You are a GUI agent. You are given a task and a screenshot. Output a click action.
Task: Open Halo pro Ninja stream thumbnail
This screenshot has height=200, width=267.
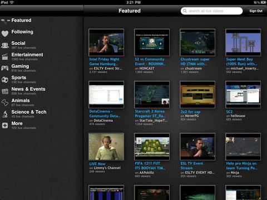(x=243, y=147)
